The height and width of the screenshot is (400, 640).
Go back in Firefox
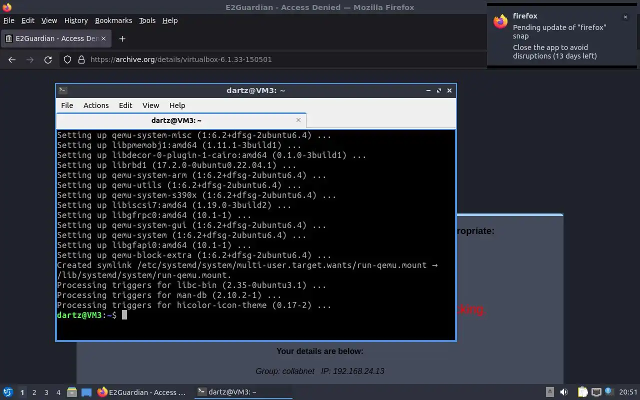pyautogui.click(x=12, y=59)
